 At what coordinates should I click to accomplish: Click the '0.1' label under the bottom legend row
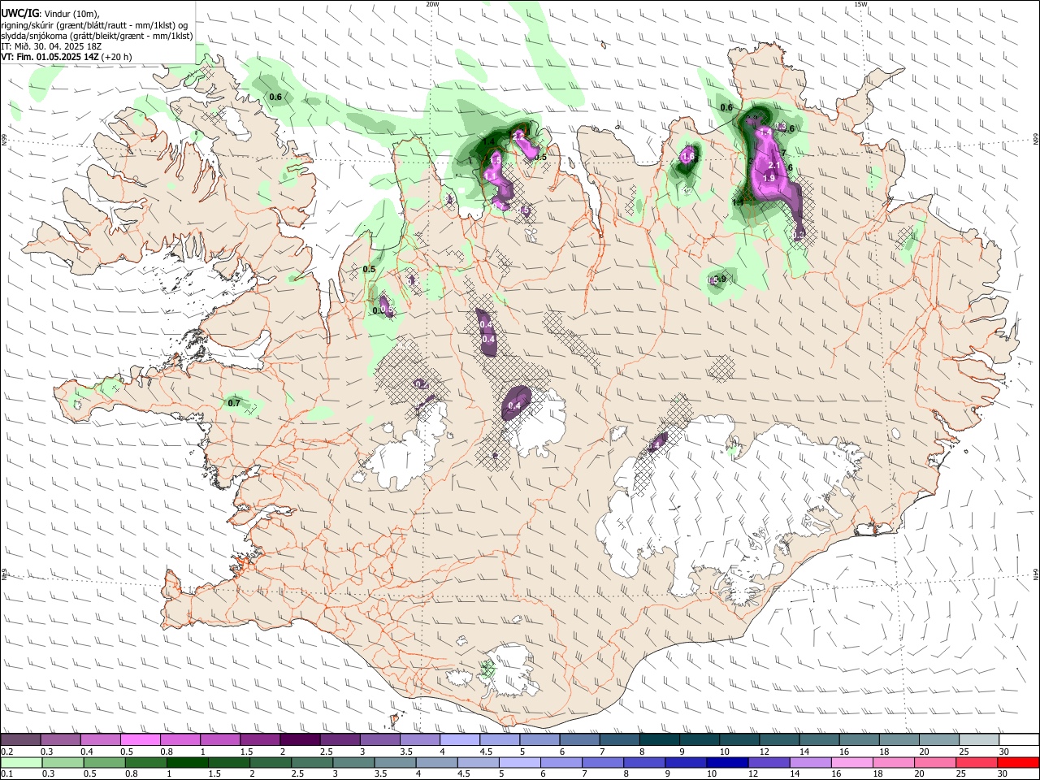pos(6,774)
